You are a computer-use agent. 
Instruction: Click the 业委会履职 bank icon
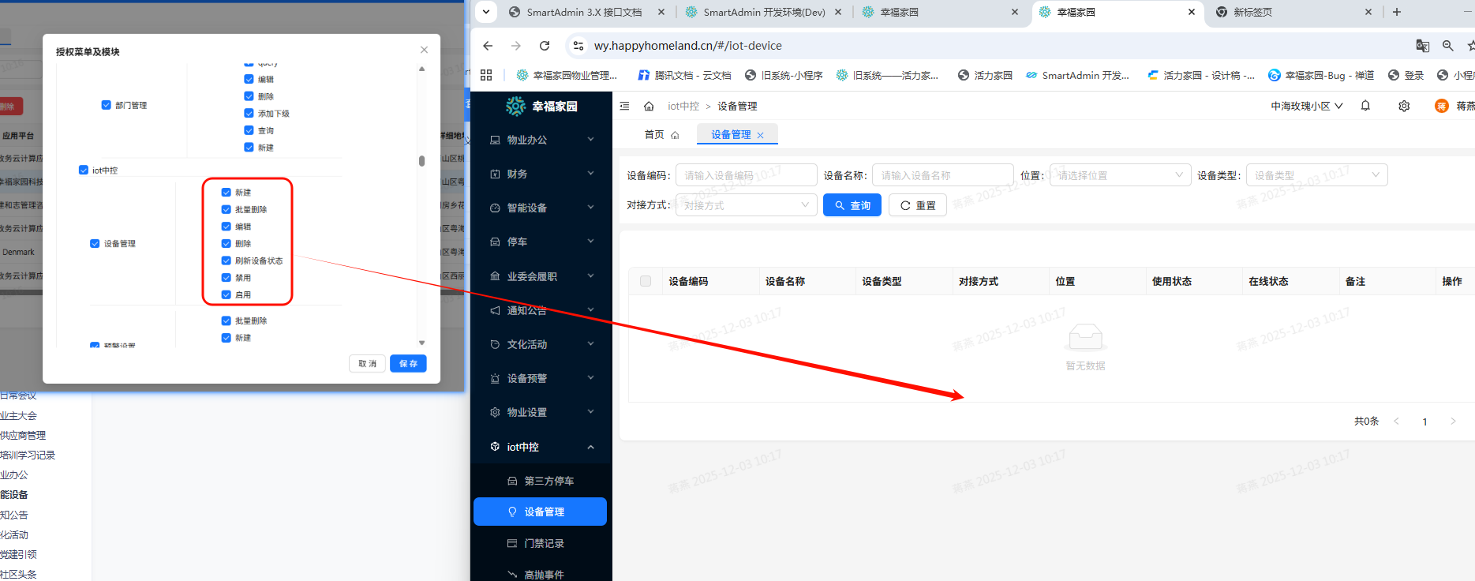pos(495,276)
